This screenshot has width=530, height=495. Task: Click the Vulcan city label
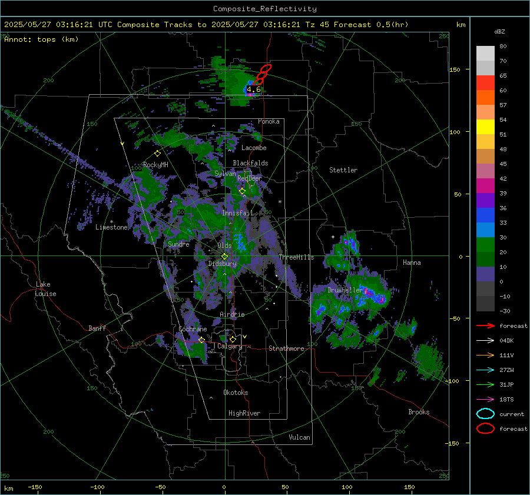(x=299, y=437)
